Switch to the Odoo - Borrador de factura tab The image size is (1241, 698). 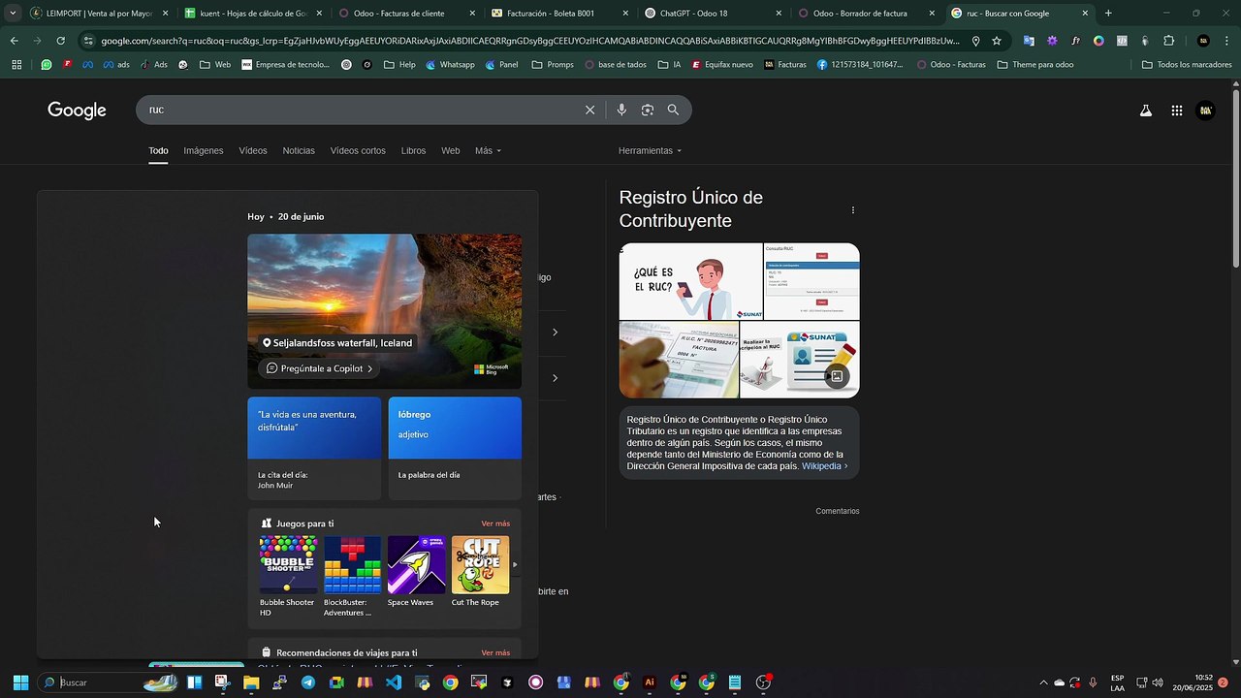[868, 14]
